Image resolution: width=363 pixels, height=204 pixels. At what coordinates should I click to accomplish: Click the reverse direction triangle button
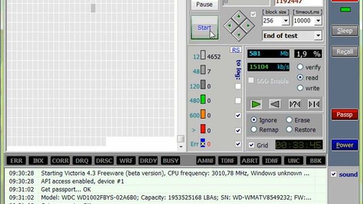275,104
